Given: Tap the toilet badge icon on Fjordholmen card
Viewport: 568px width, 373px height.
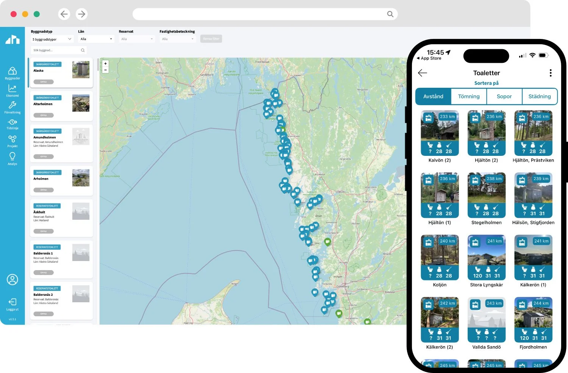Looking at the screenshot, I should pyautogui.click(x=522, y=305).
